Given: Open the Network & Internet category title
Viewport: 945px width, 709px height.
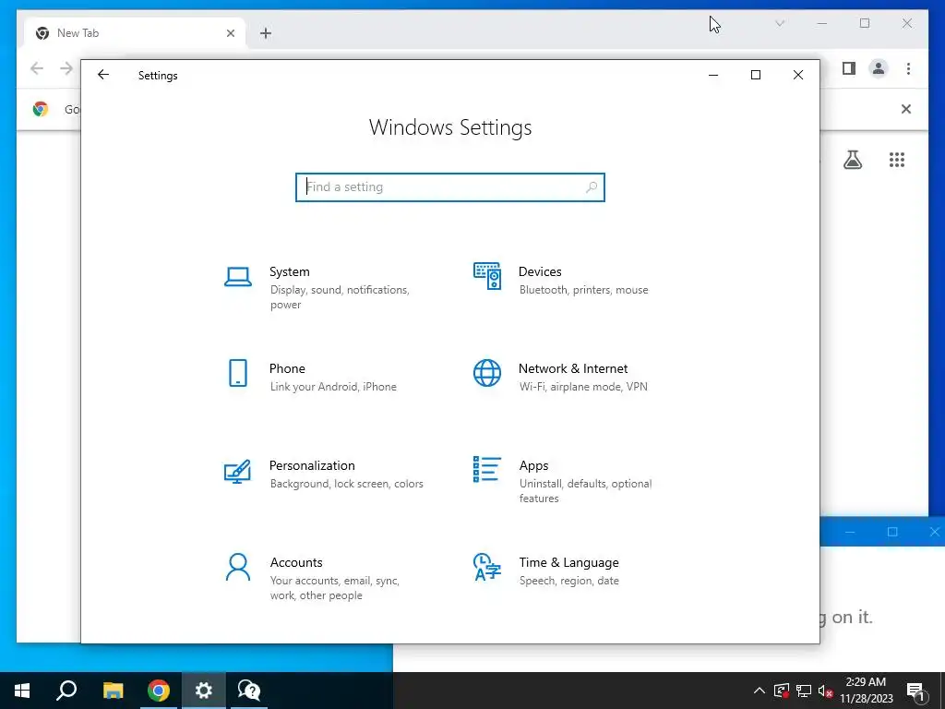Looking at the screenshot, I should click(573, 369).
